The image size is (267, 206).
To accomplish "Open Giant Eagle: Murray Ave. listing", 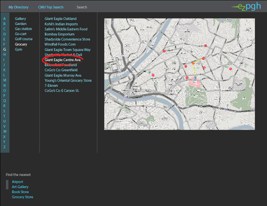I will [x=63, y=75].
